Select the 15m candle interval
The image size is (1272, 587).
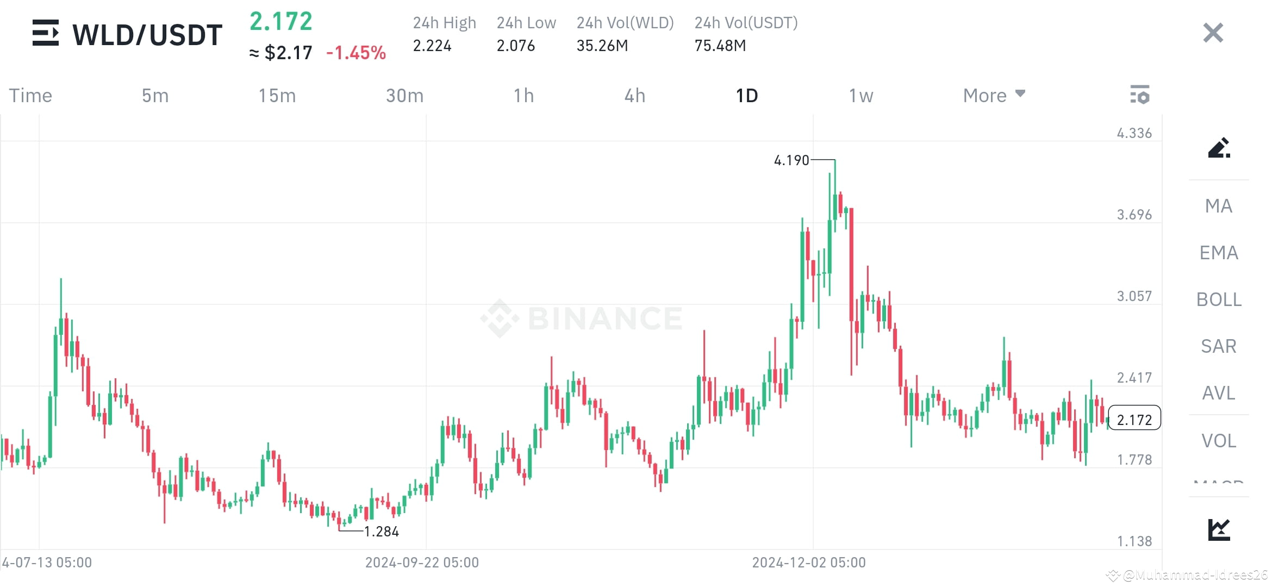click(x=277, y=95)
